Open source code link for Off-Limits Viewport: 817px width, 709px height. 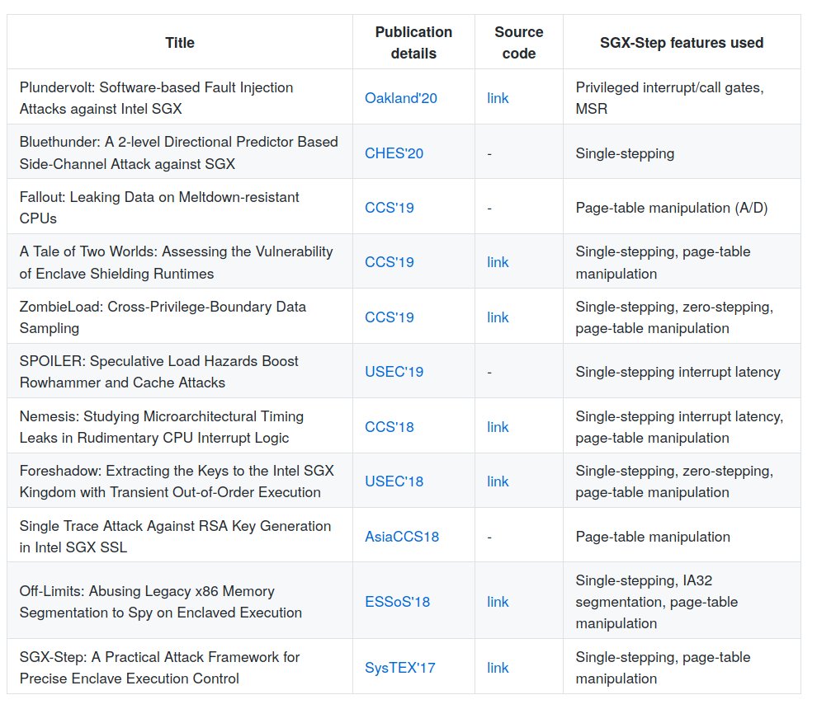pos(498,602)
